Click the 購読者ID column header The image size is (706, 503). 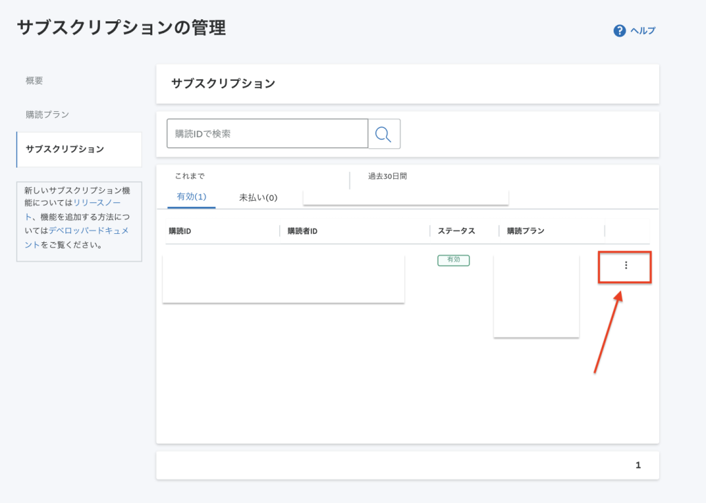pos(302,230)
